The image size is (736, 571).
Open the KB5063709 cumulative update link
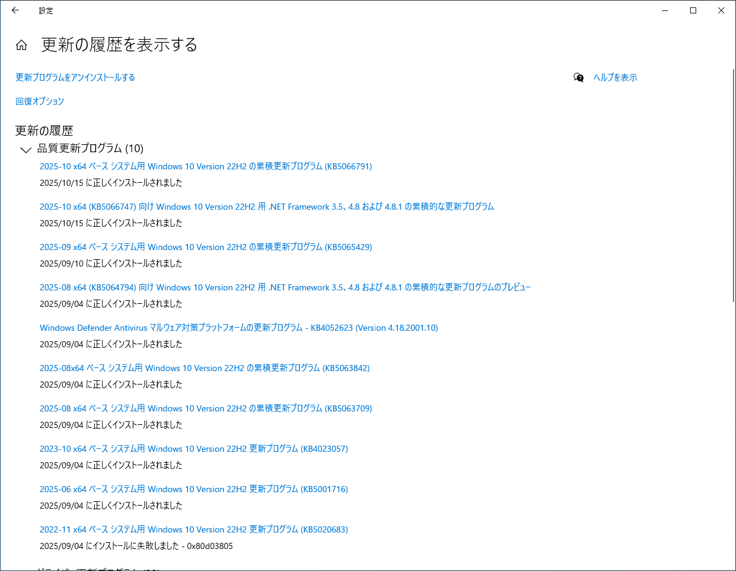[206, 408]
